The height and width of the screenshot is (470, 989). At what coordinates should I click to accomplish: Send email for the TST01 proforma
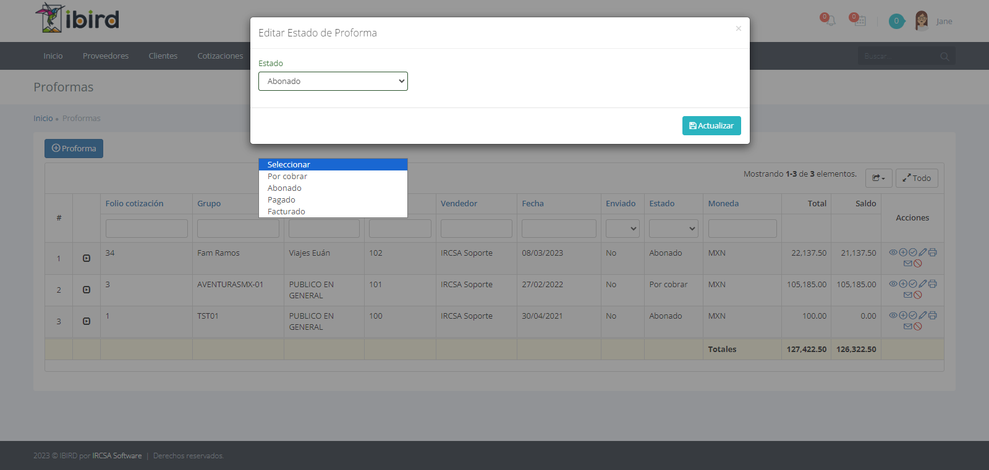908,326
